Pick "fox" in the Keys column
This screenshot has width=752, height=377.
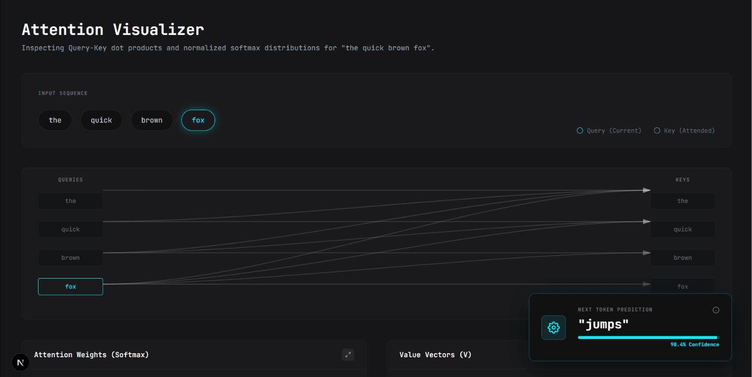683,286
